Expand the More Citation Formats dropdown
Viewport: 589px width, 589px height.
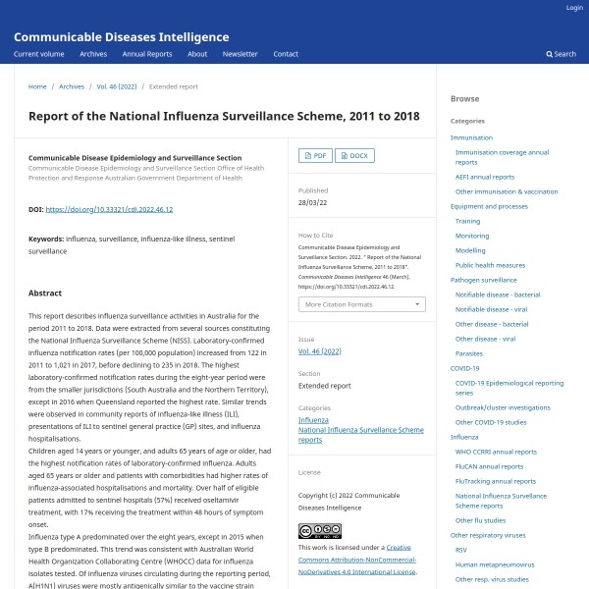(362, 304)
